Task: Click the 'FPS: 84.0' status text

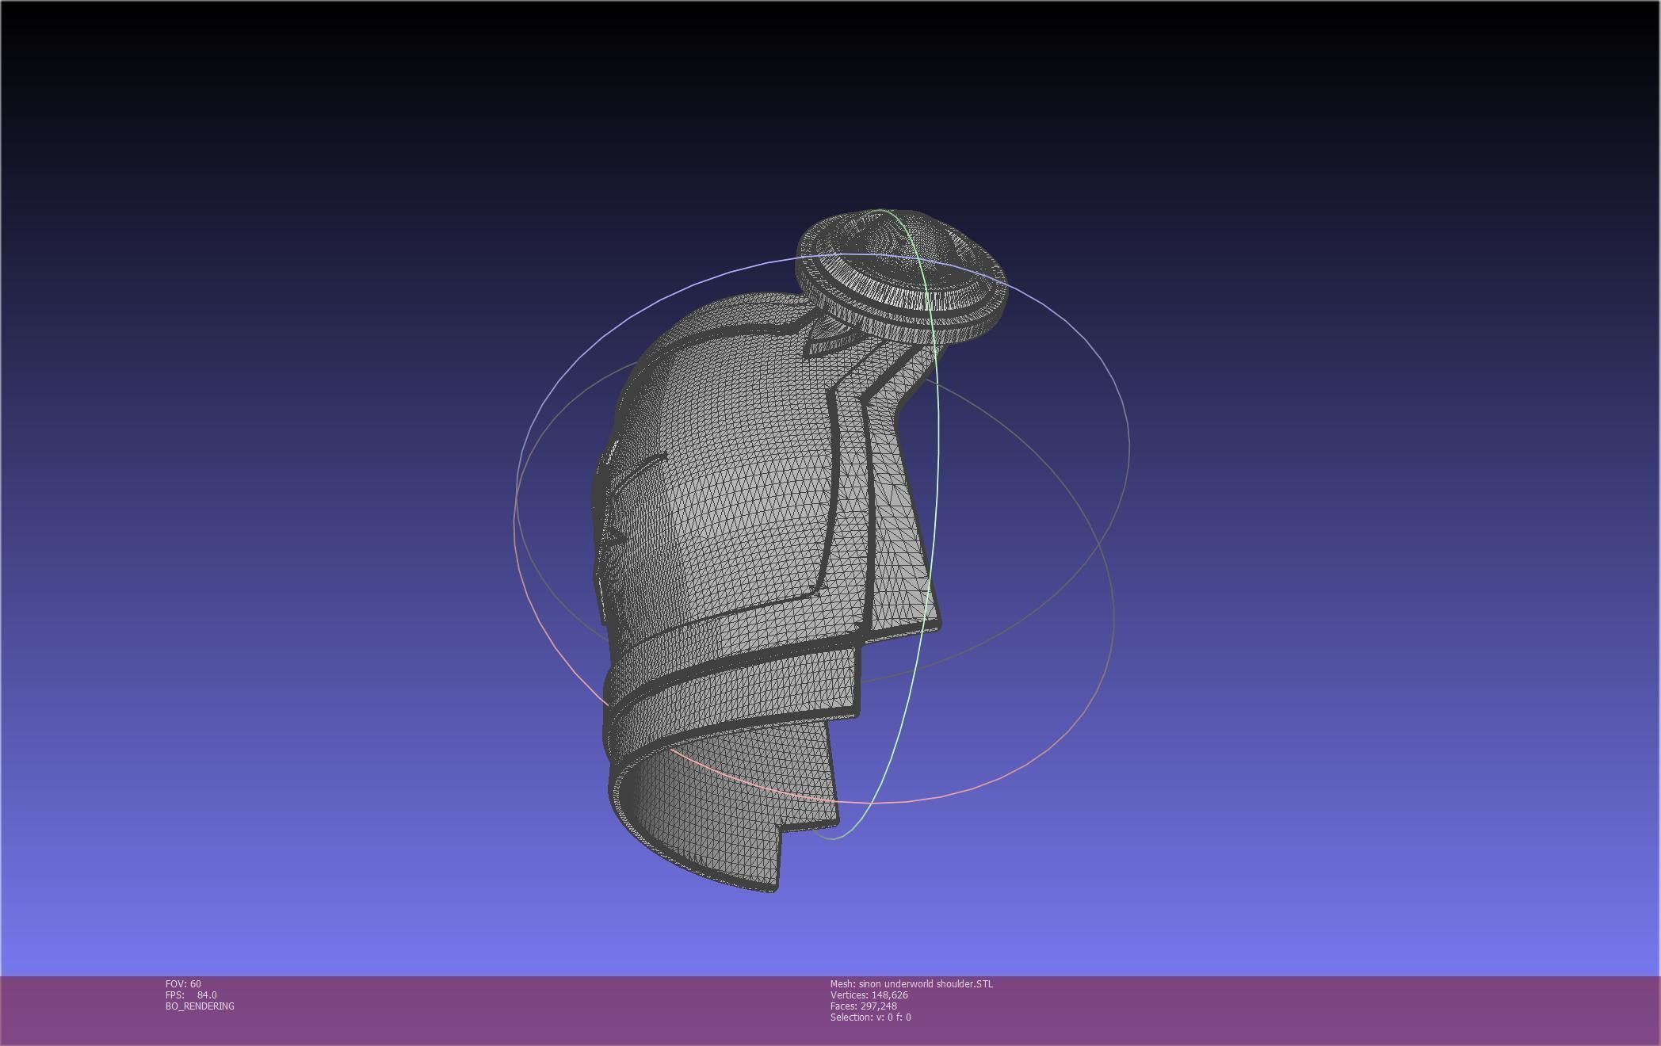Action: tap(191, 994)
